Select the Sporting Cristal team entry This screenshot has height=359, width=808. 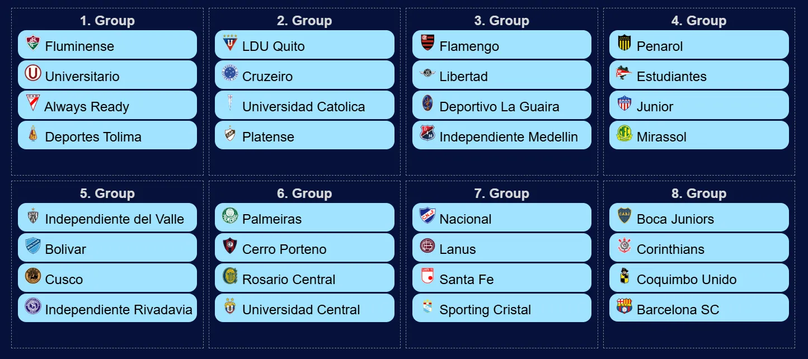[485, 310]
